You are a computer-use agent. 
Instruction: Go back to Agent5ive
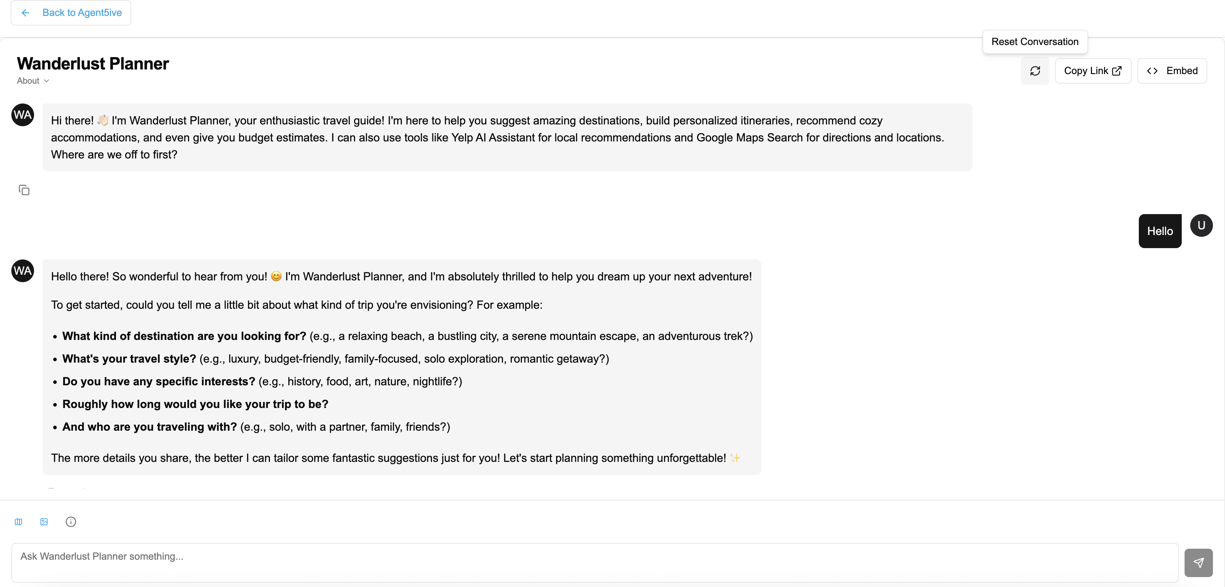point(71,13)
